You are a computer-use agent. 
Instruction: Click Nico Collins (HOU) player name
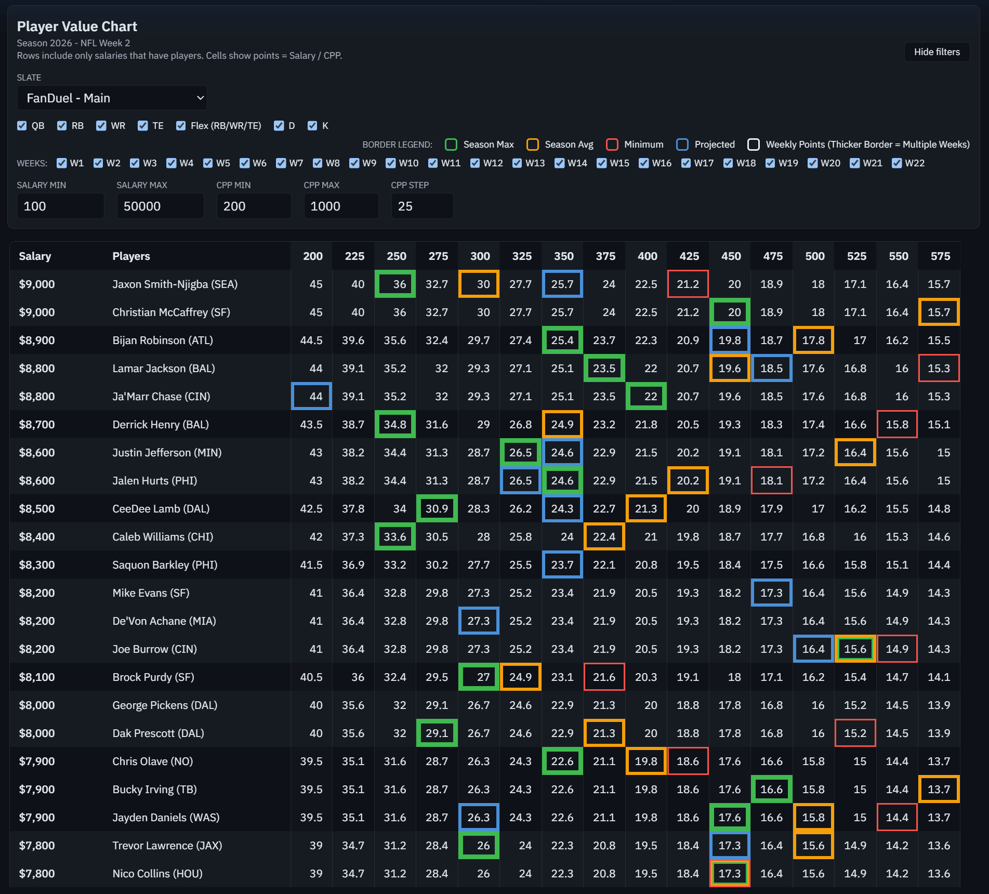(157, 874)
